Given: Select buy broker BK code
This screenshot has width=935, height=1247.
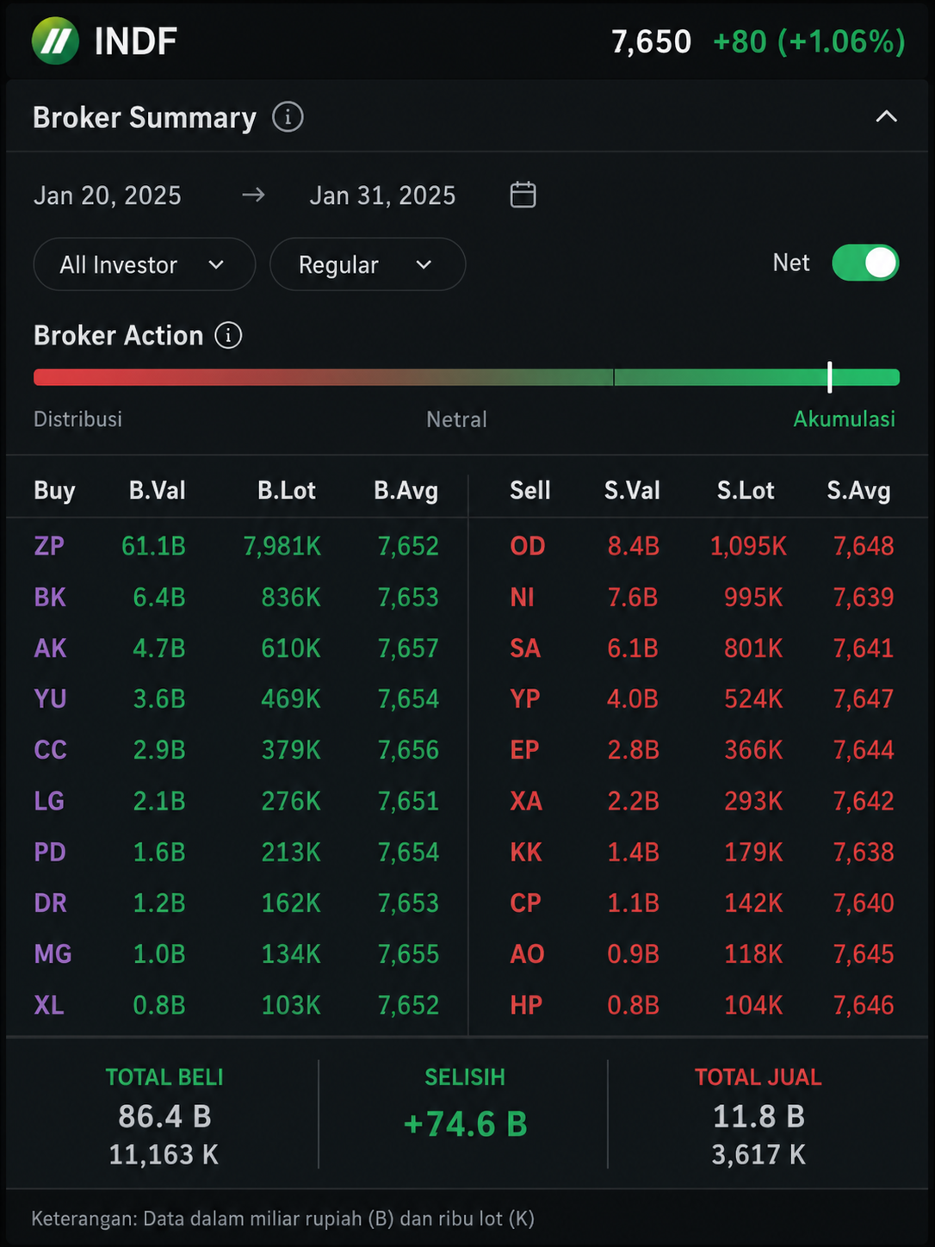Looking at the screenshot, I should point(50,597).
